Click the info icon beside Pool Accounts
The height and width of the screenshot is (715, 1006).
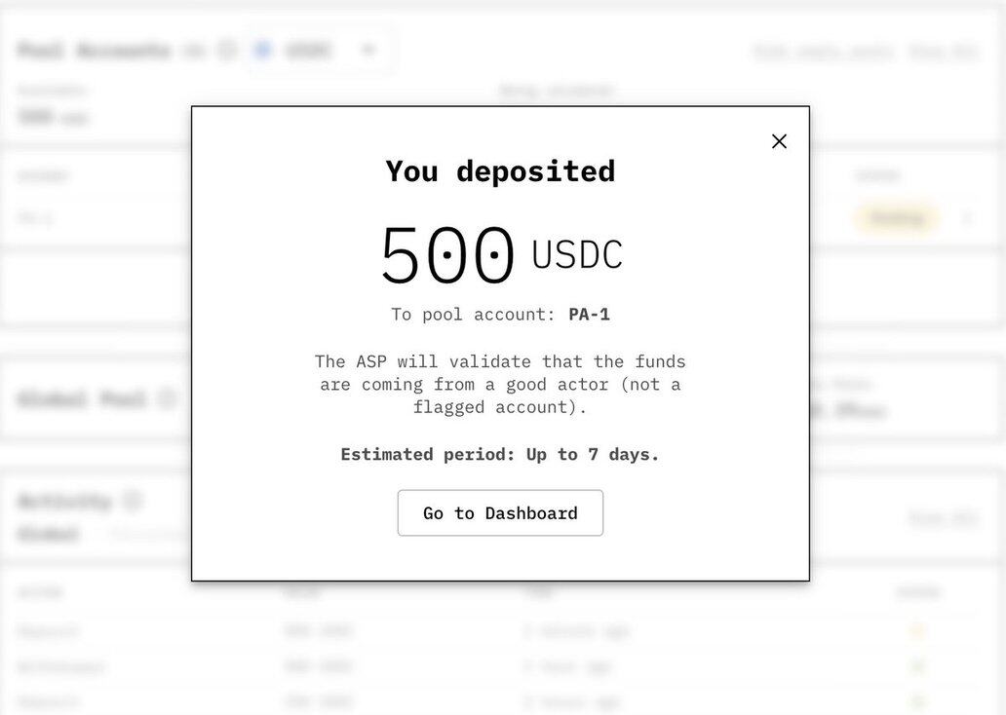226,50
